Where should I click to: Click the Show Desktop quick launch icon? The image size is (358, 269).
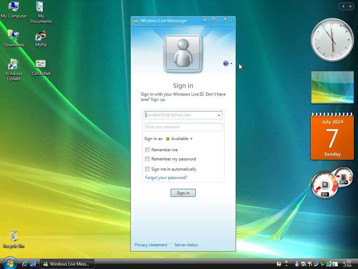(33, 264)
